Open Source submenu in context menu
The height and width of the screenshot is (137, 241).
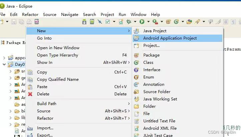(x=79, y=111)
